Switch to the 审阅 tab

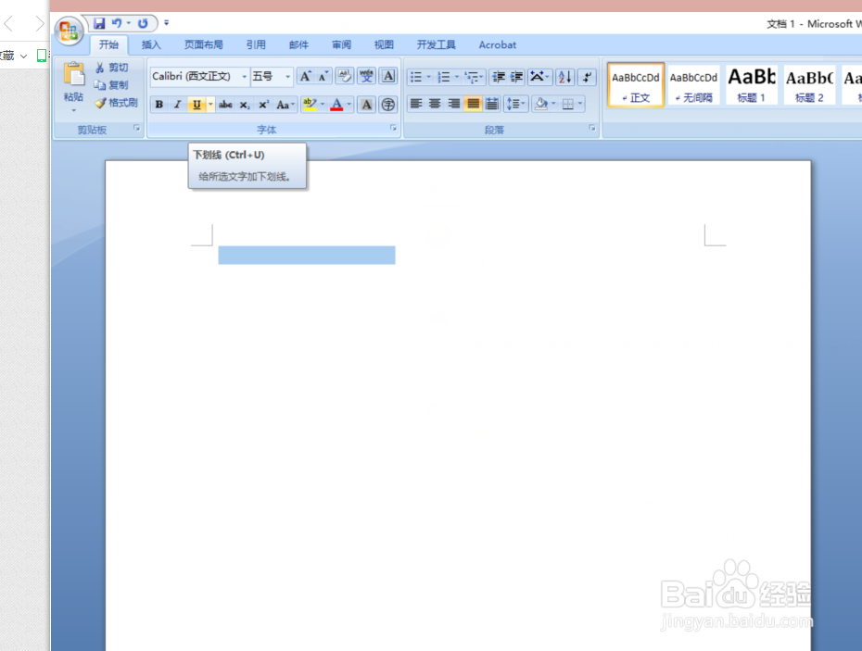click(341, 44)
